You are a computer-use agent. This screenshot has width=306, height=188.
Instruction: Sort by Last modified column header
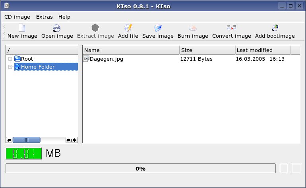pos(263,50)
